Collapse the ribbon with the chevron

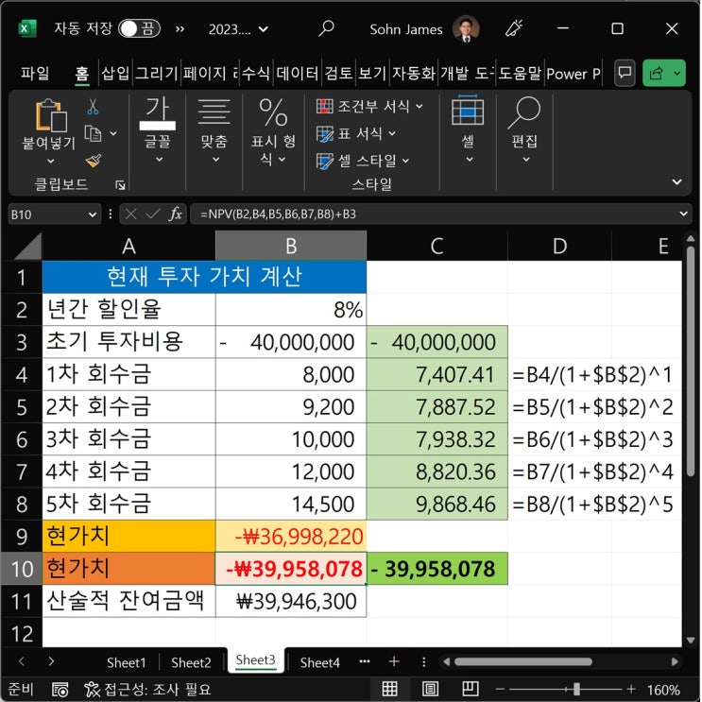pos(676,181)
